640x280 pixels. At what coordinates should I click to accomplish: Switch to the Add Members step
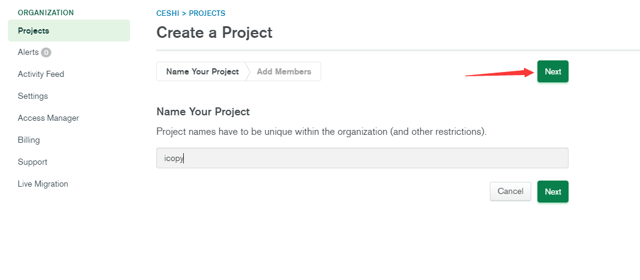click(x=284, y=71)
